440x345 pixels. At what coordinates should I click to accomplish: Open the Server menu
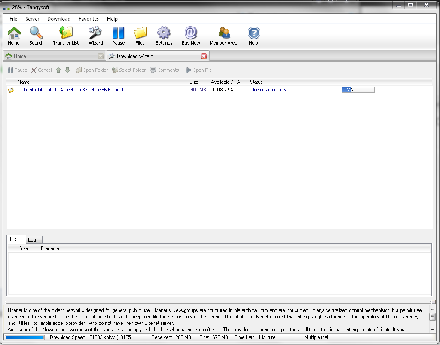pyautogui.click(x=32, y=19)
